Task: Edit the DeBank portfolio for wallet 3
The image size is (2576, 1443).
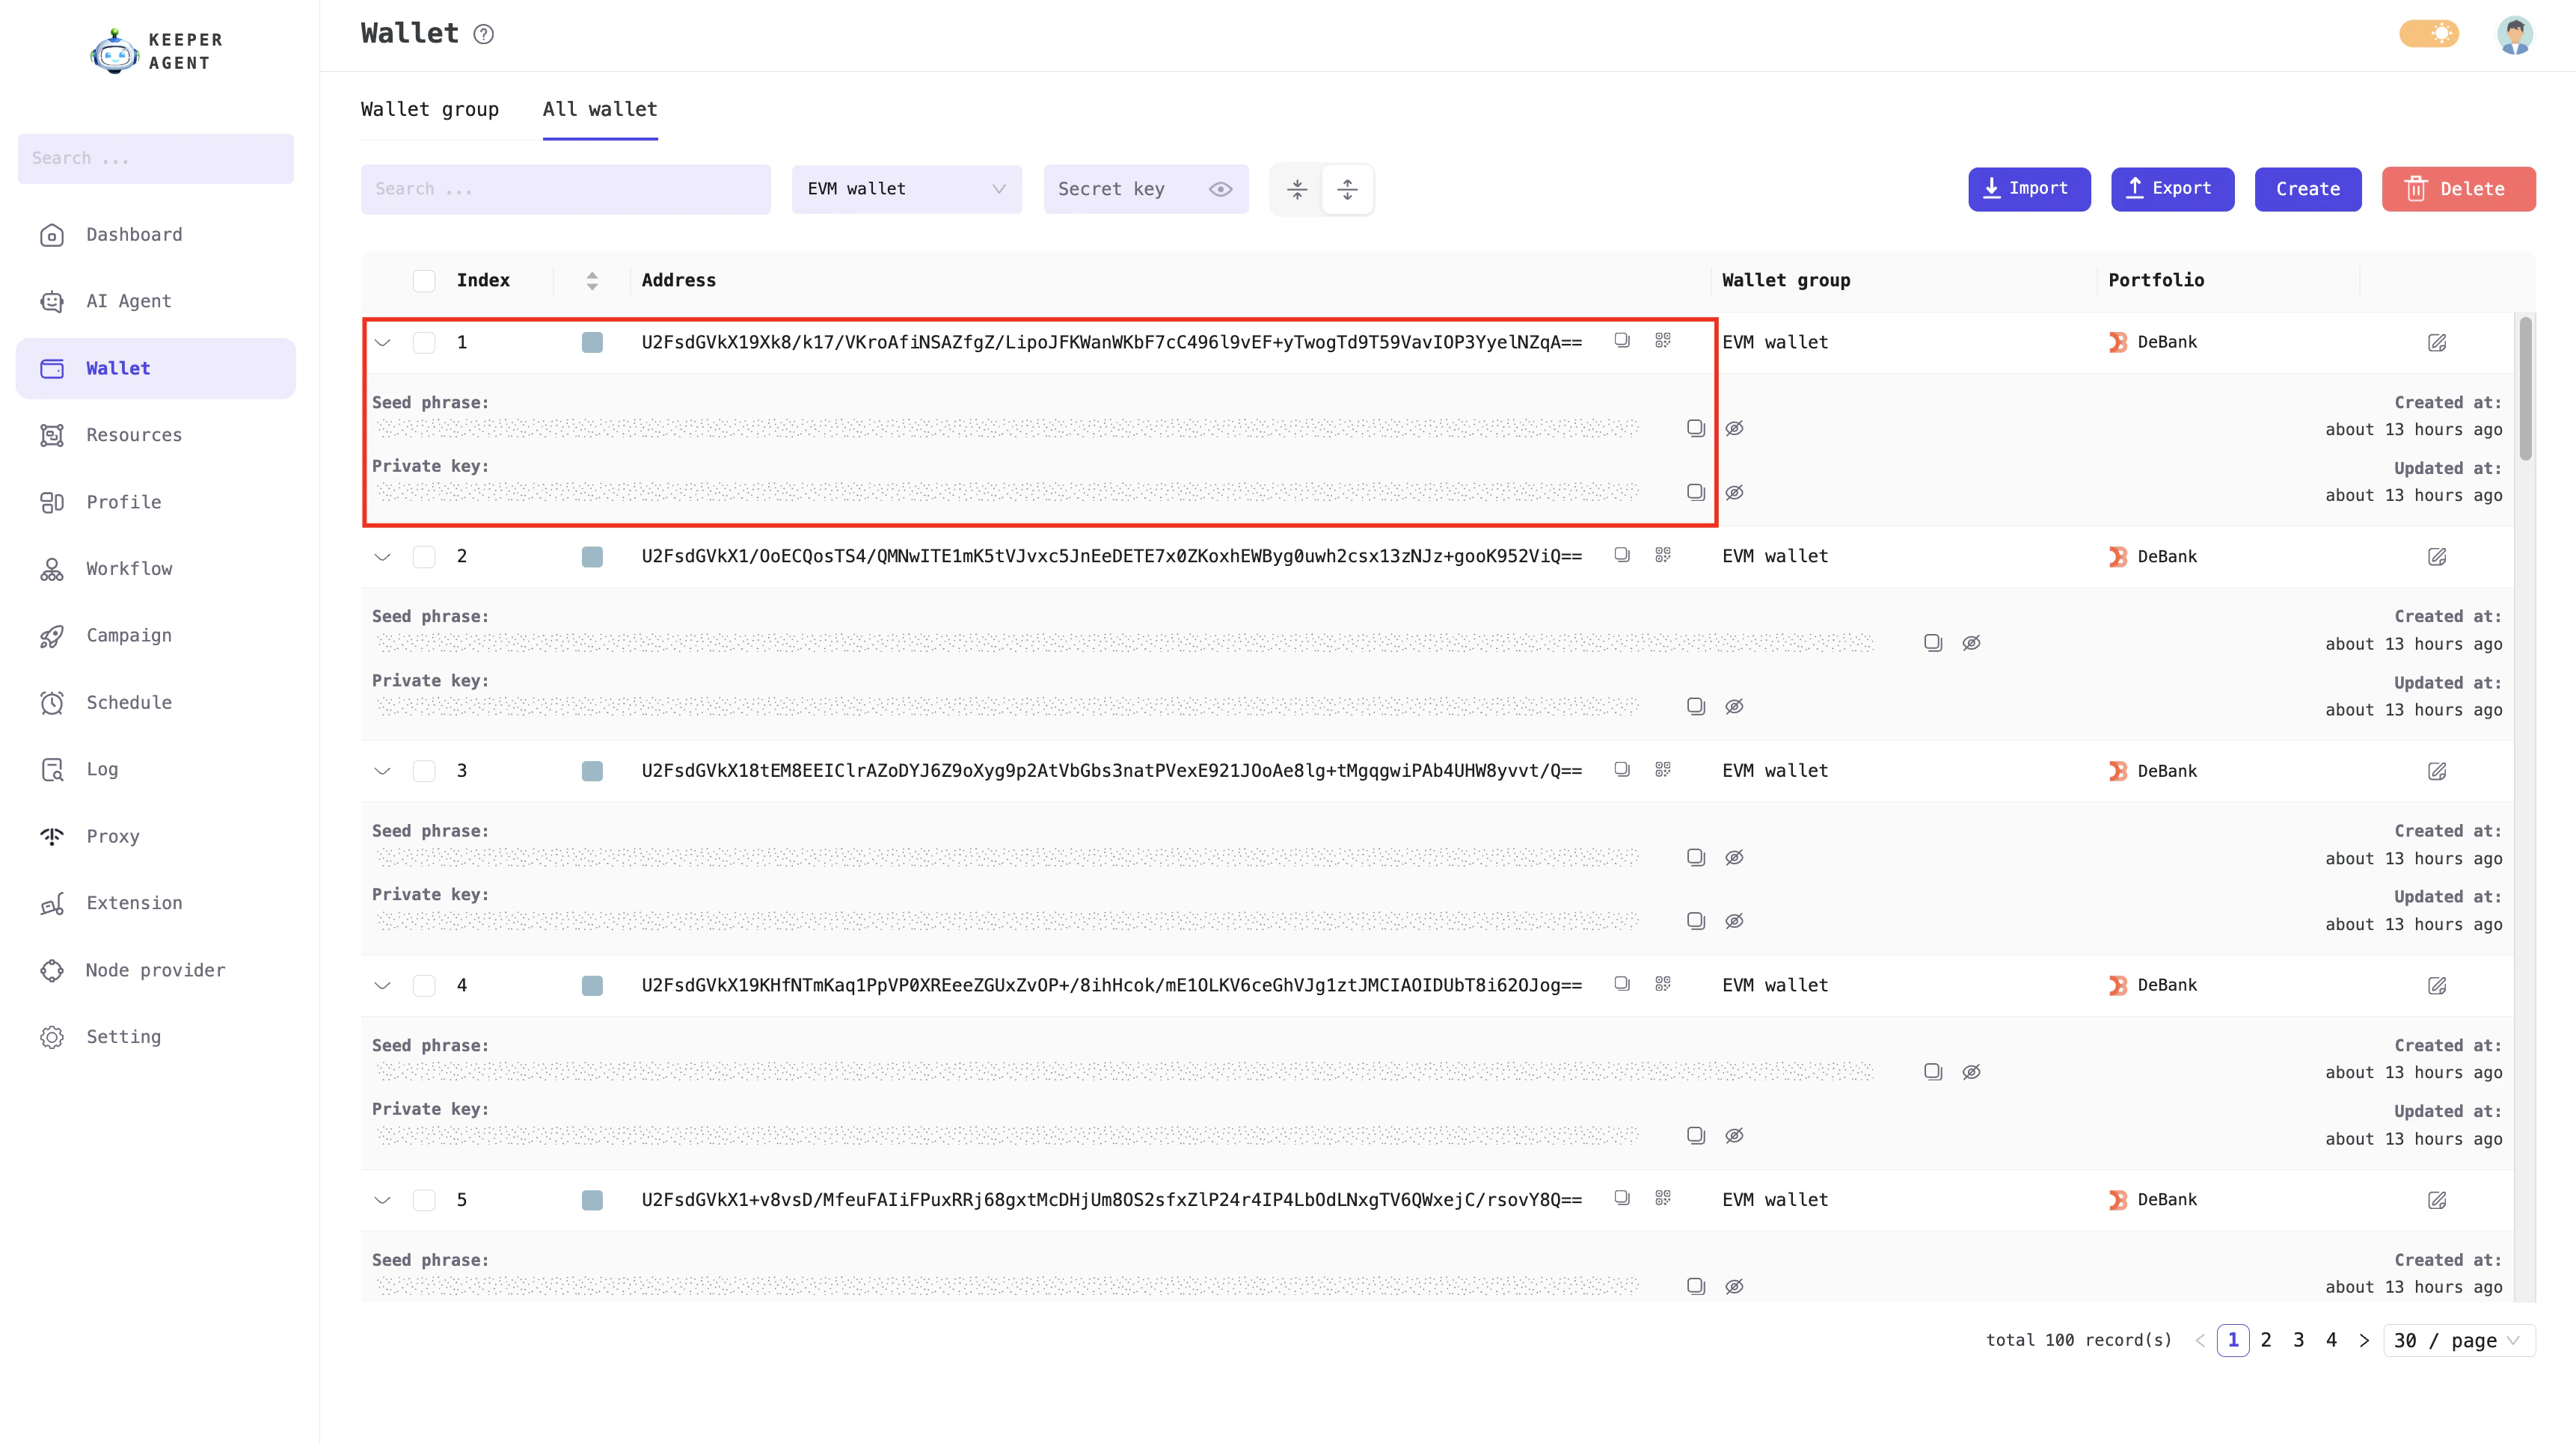Action: pos(2438,770)
